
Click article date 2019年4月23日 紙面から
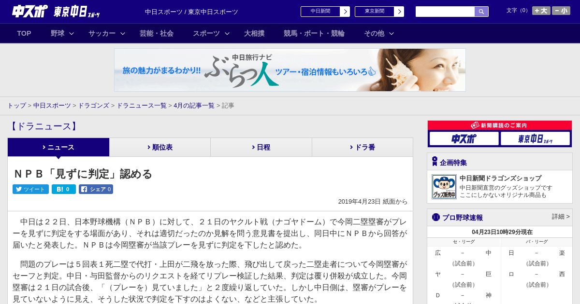tap(373, 202)
